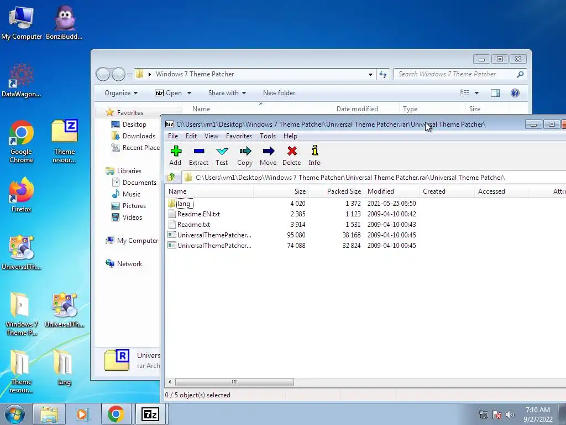The height and width of the screenshot is (425, 566).
Task: Click the Copy icon in 7-Zip toolbar
Action: pos(245,156)
